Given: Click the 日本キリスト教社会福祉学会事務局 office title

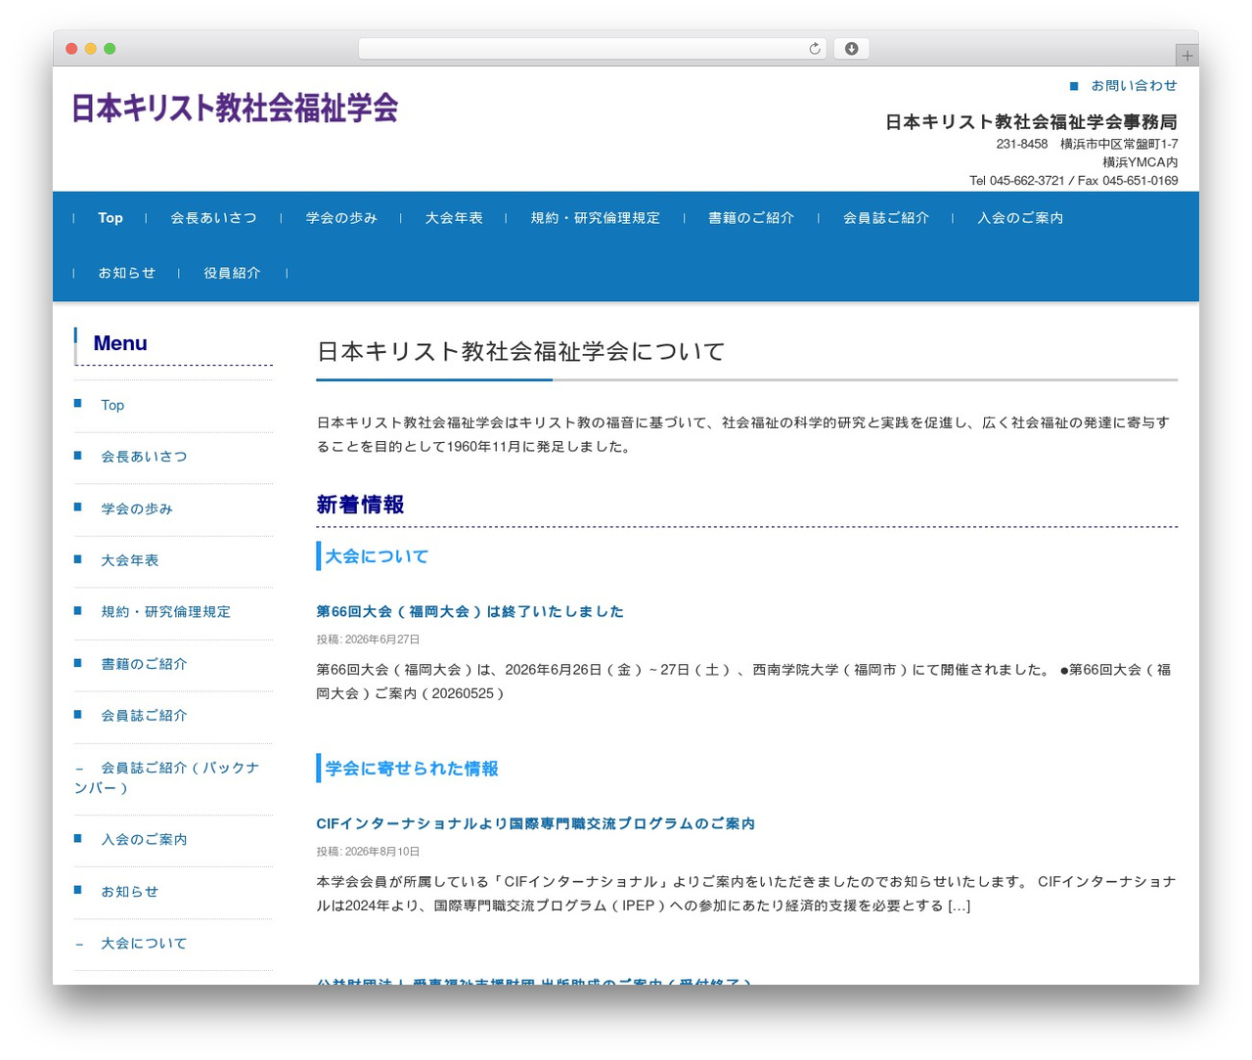Looking at the screenshot, I should [1031, 122].
